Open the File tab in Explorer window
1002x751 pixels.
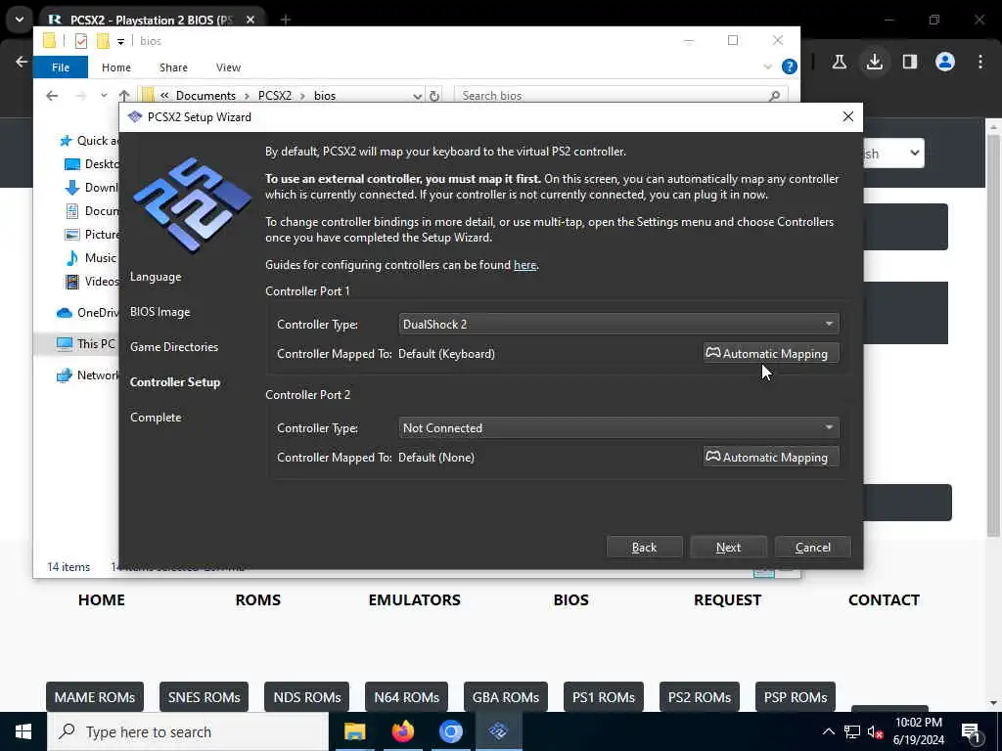[61, 67]
